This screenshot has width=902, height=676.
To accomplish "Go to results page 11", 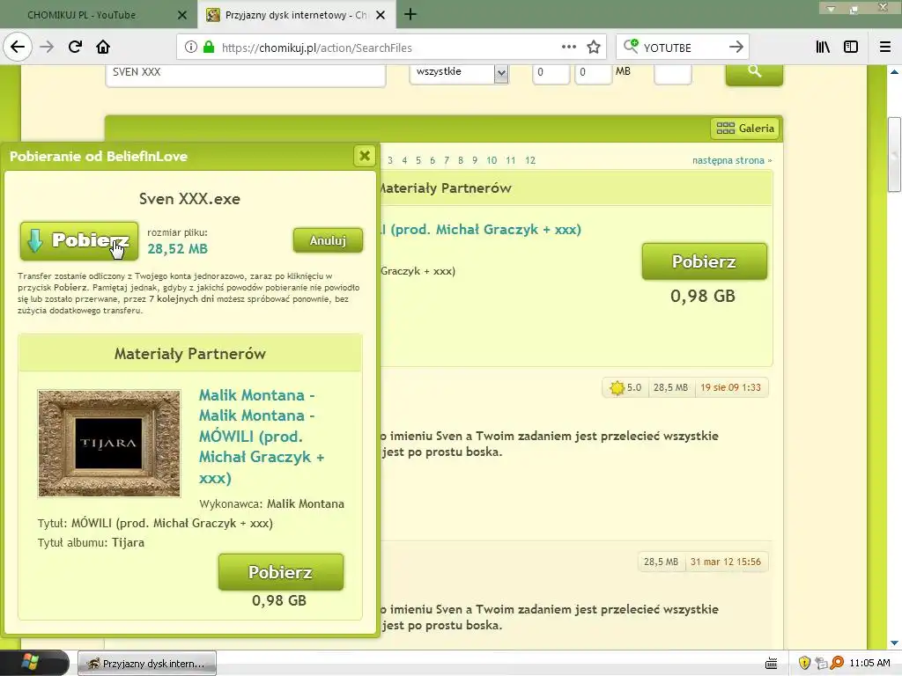I will tap(511, 160).
